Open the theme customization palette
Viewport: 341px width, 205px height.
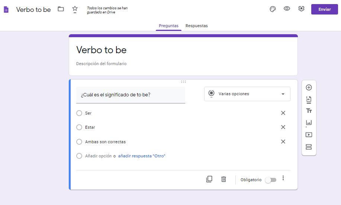tap(273, 9)
